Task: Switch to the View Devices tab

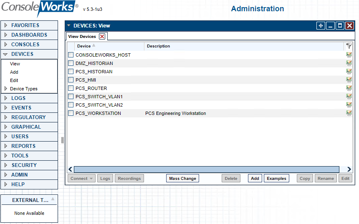Action: pyautogui.click(x=82, y=37)
